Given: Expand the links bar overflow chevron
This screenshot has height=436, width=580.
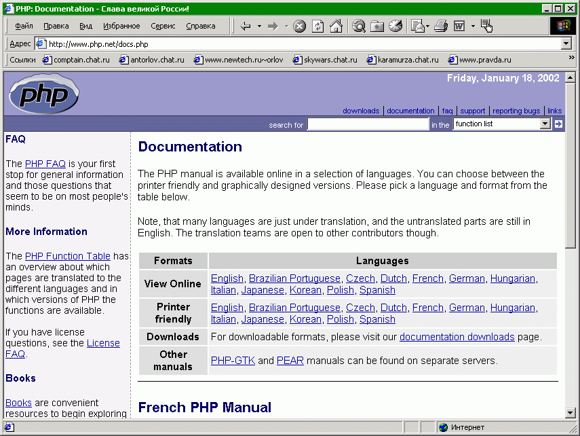Looking at the screenshot, I should [571, 58].
